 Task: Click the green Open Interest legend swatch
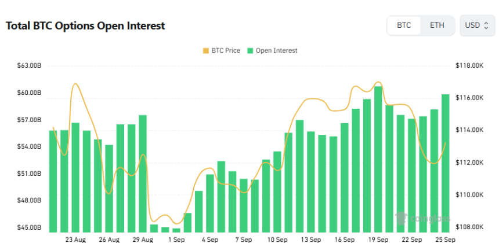[x=251, y=51]
